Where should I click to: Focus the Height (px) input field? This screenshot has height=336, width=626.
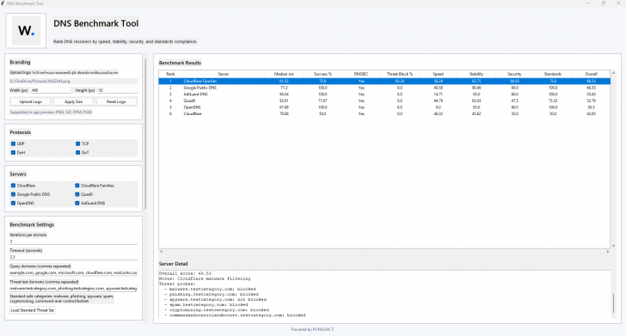coord(118,90)
